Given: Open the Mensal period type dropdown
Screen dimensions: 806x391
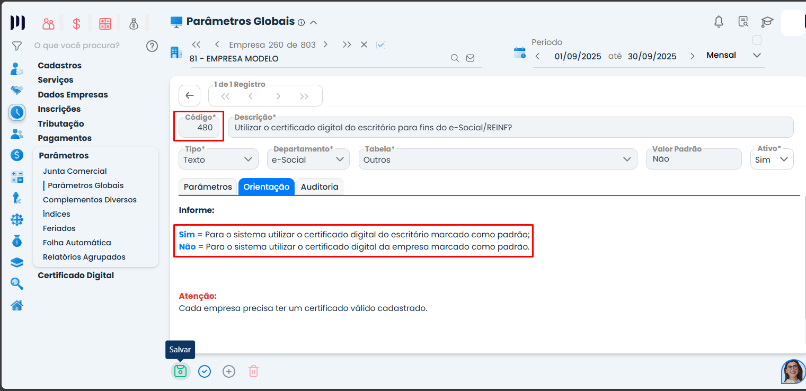Looking at the screenshot, I should click(x=733, y=55).
